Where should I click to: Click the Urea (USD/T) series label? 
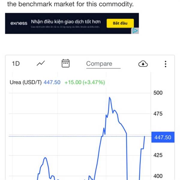pyautogui.click(x=25, y=82)
